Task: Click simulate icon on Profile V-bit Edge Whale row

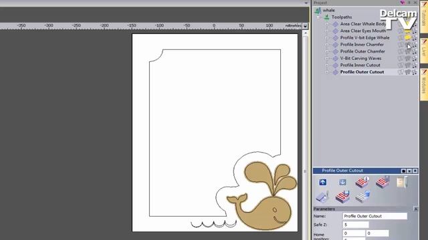Action: click(415, 38)
